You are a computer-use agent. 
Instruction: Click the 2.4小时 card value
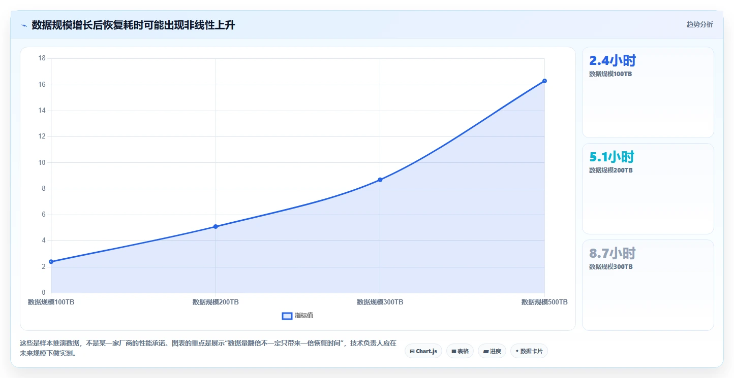613,60
